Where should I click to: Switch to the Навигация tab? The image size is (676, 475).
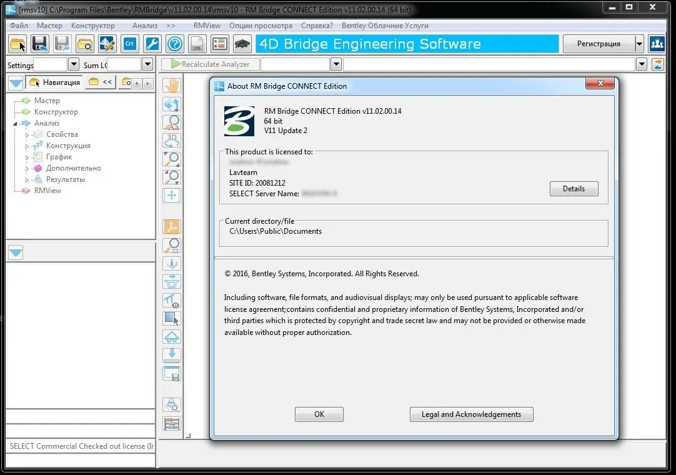[x=55, y=82]
